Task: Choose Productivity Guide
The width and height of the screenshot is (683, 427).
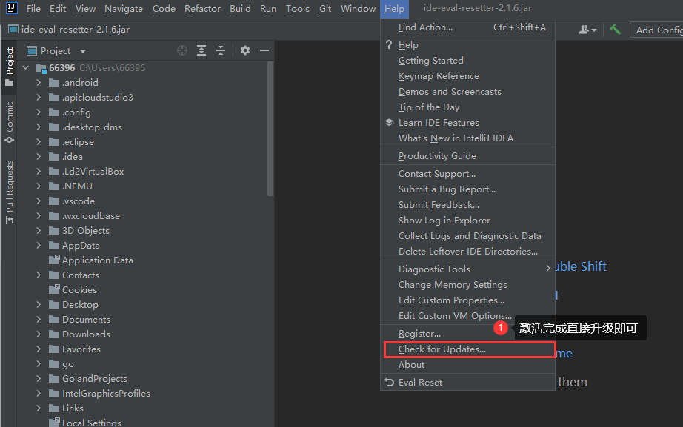Action: (x=468, y=156)
